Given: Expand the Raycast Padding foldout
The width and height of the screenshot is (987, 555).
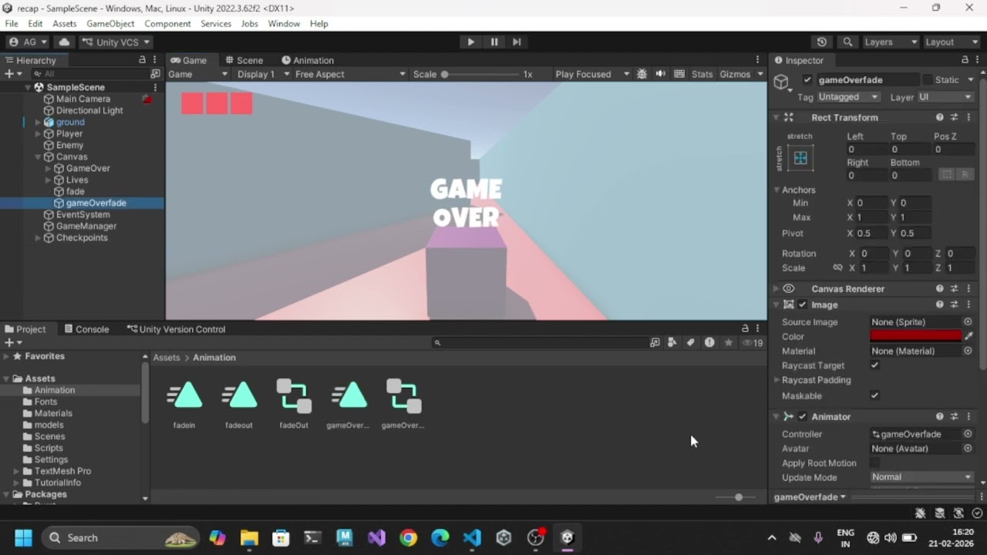Looking at the screenshot, I should 776,380.
